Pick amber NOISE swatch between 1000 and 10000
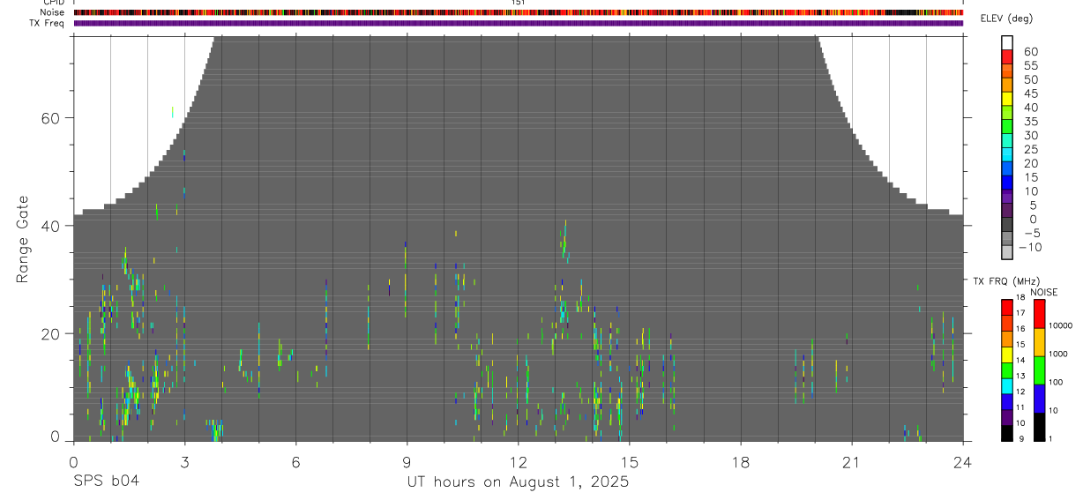 [1039, 342]
